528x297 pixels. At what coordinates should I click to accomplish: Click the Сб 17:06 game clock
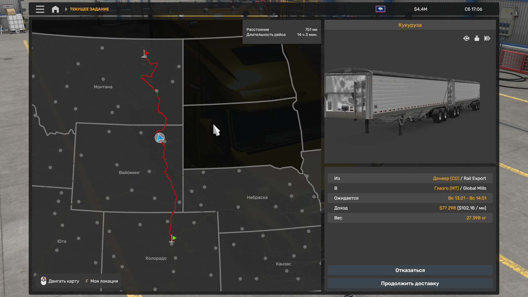pos(473,9)
